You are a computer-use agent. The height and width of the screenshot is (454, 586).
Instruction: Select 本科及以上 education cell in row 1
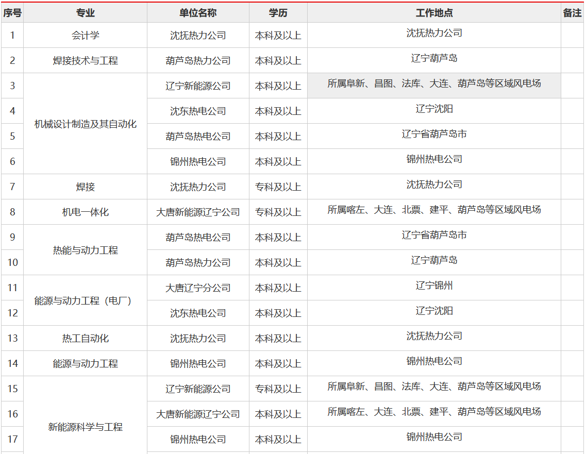(x=278, y=36)
